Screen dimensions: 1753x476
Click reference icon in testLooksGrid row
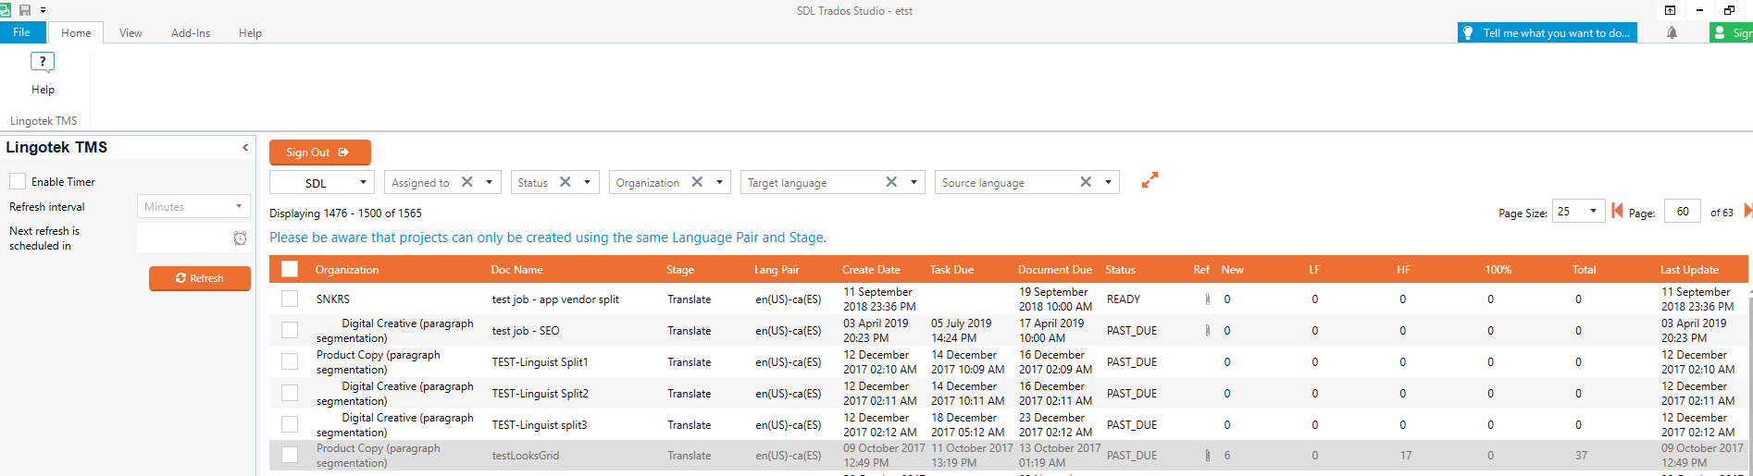pyautogui.click(x=1207, y=455)
